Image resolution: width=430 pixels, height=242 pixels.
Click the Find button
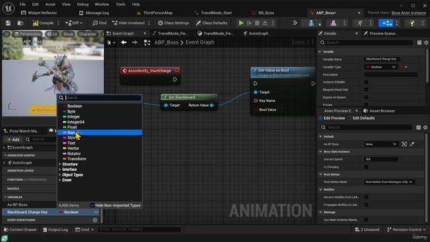coord(99,23)
